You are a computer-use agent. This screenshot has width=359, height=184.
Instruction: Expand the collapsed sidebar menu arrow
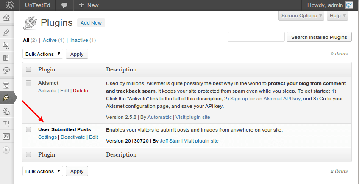coord(6,150)
